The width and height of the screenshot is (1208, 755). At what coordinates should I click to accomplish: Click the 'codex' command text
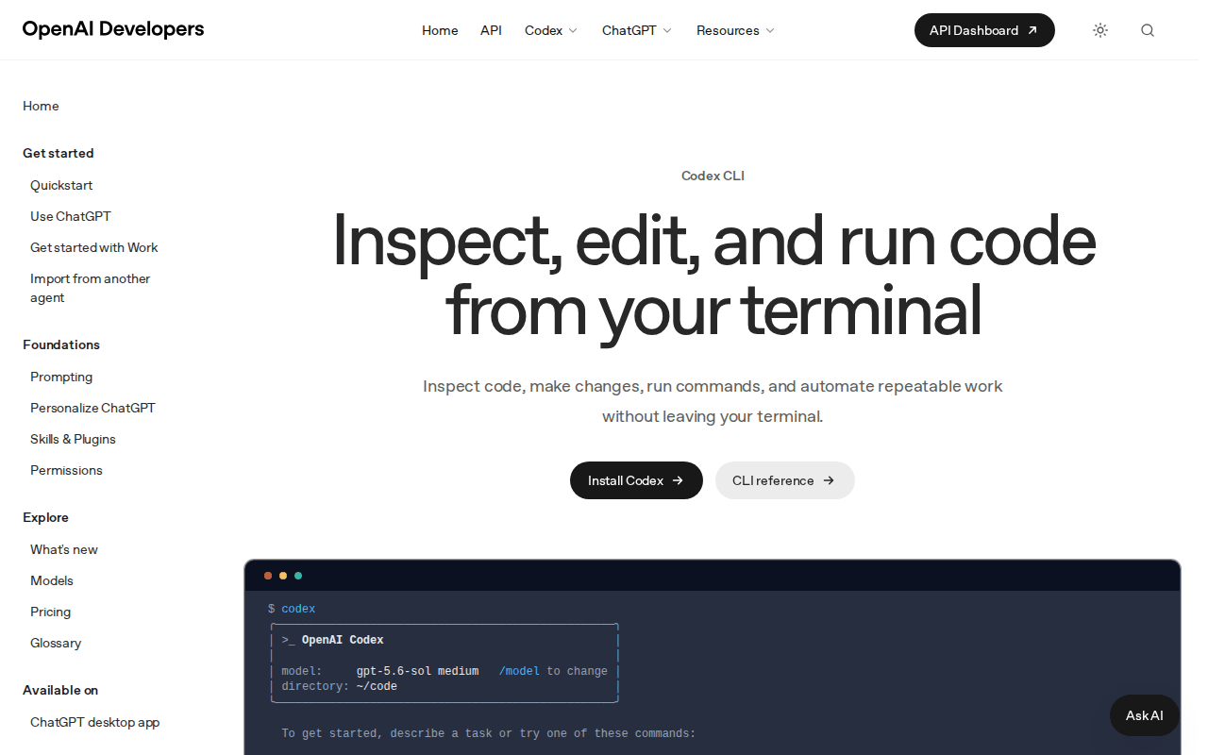click(298, 609)
